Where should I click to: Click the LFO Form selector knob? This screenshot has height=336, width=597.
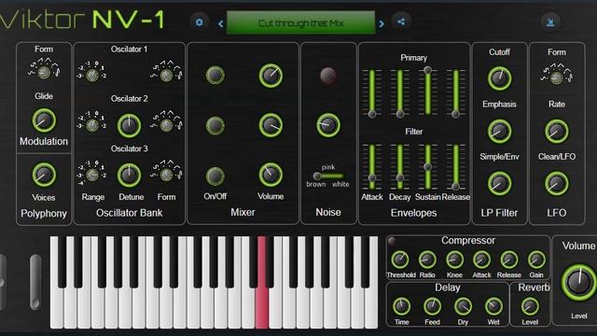556,78
